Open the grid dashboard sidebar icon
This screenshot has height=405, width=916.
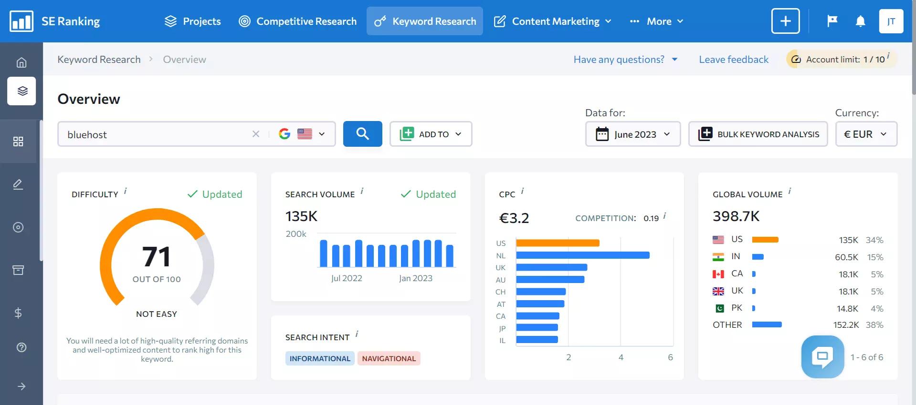click(18, 142)
